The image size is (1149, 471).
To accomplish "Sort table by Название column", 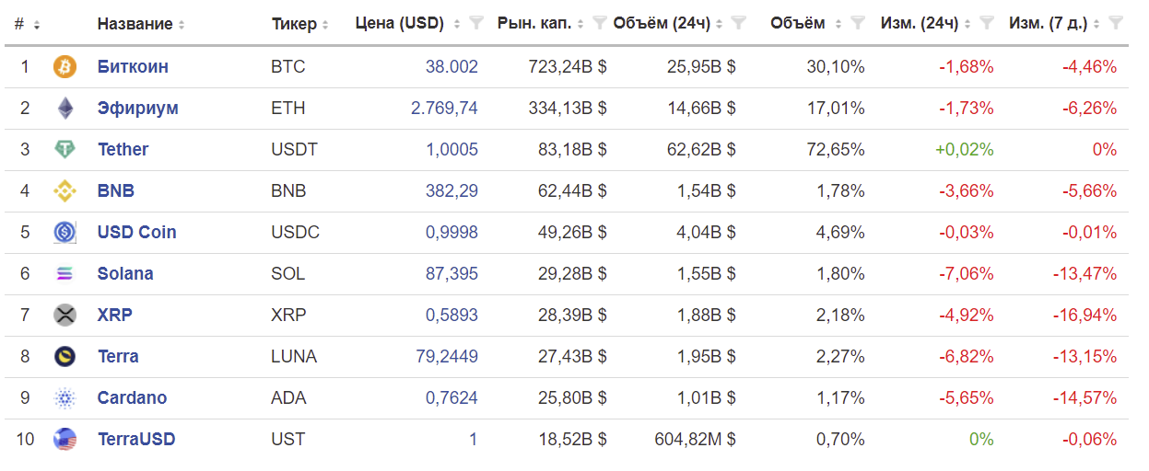I will coord(135,24).
